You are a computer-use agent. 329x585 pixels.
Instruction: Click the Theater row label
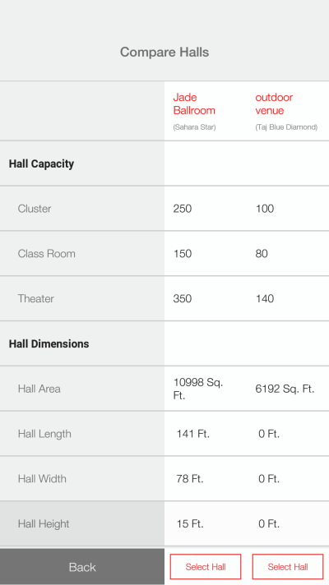point(36,298)
